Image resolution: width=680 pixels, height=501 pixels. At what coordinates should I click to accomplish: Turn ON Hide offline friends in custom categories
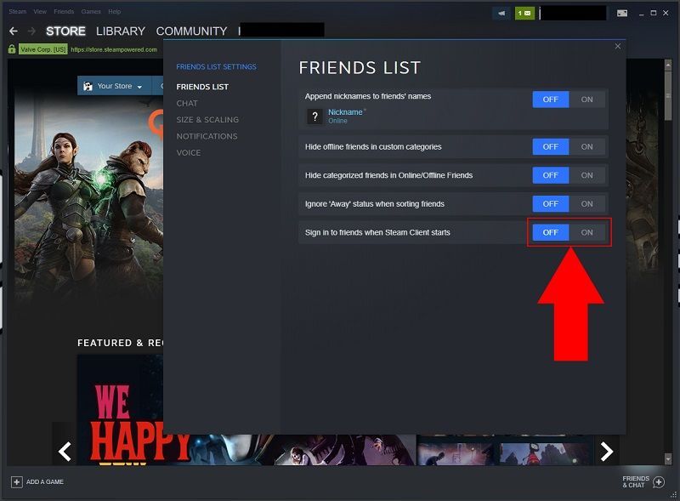tap(586, 147)
